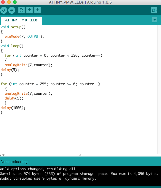Click the first unindented 'delay(5);' line
Image resolution: width=161 pixels, height=188 pixels.
(x=10, y=70)
